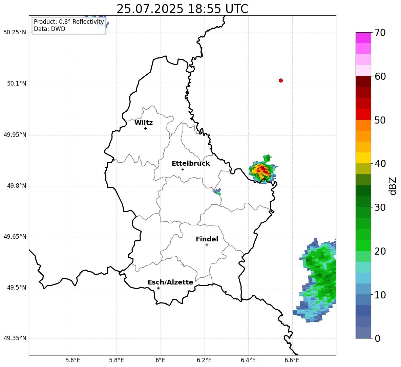The height and width of the screenshot is (367, 401).
Task: Click the 49.5°N latitude label
Action: click(x=17, y=288)
